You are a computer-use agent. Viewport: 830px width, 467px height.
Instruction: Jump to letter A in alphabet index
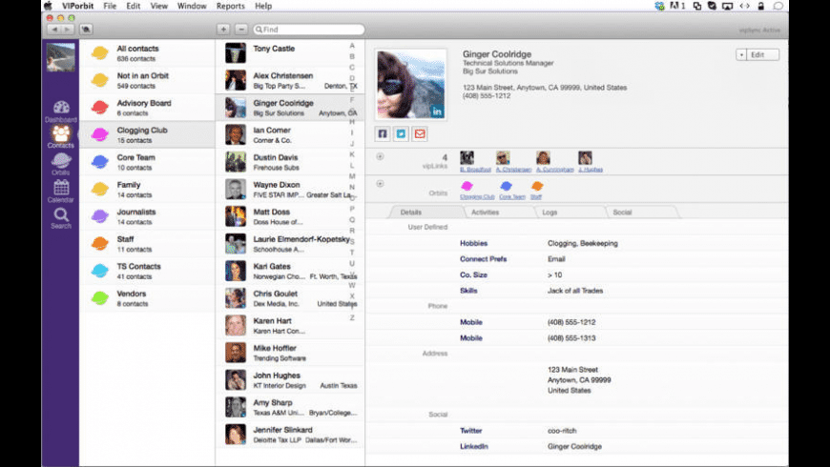[352, 46]
